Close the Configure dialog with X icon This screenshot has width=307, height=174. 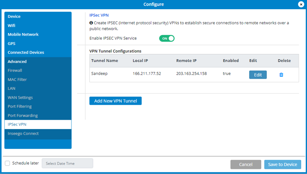point(301,4)
